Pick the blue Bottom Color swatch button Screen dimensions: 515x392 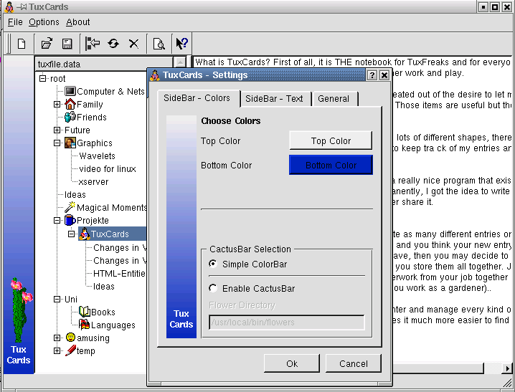click(331, 165)
